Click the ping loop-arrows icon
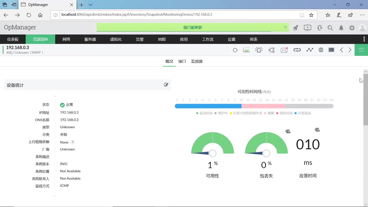 pyautogui.click(x=297, y=50)
